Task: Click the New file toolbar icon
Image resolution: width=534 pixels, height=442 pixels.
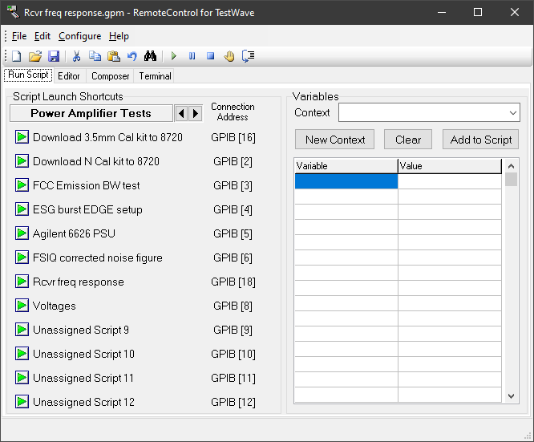Action: pos(16,56)
